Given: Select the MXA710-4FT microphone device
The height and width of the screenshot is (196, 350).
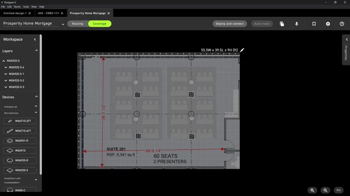Looking at the screenshot, I should coord(20,131).
